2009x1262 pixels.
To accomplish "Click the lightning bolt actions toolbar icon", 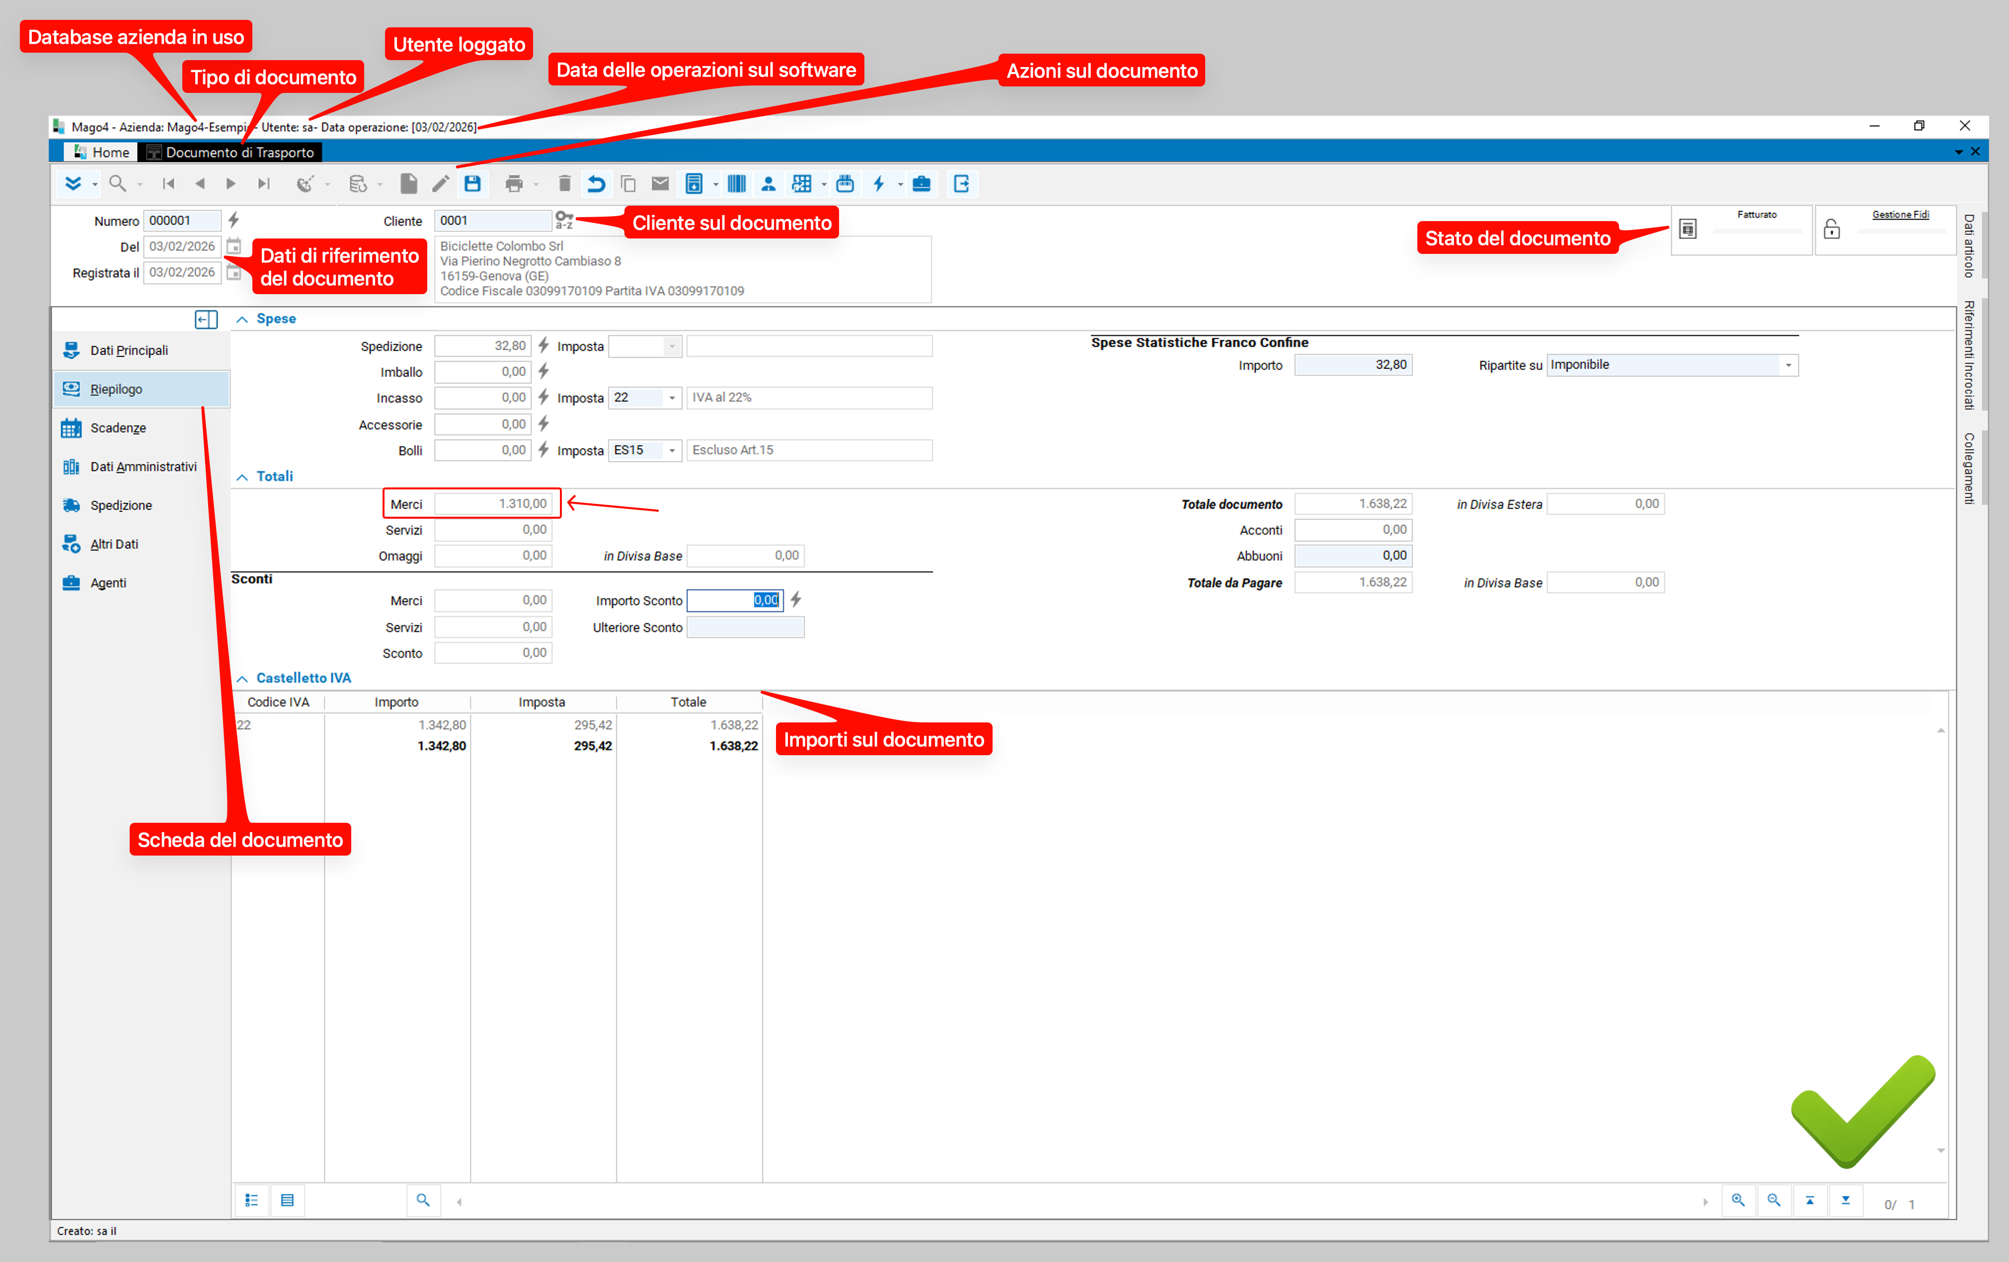I will (878, 184).
